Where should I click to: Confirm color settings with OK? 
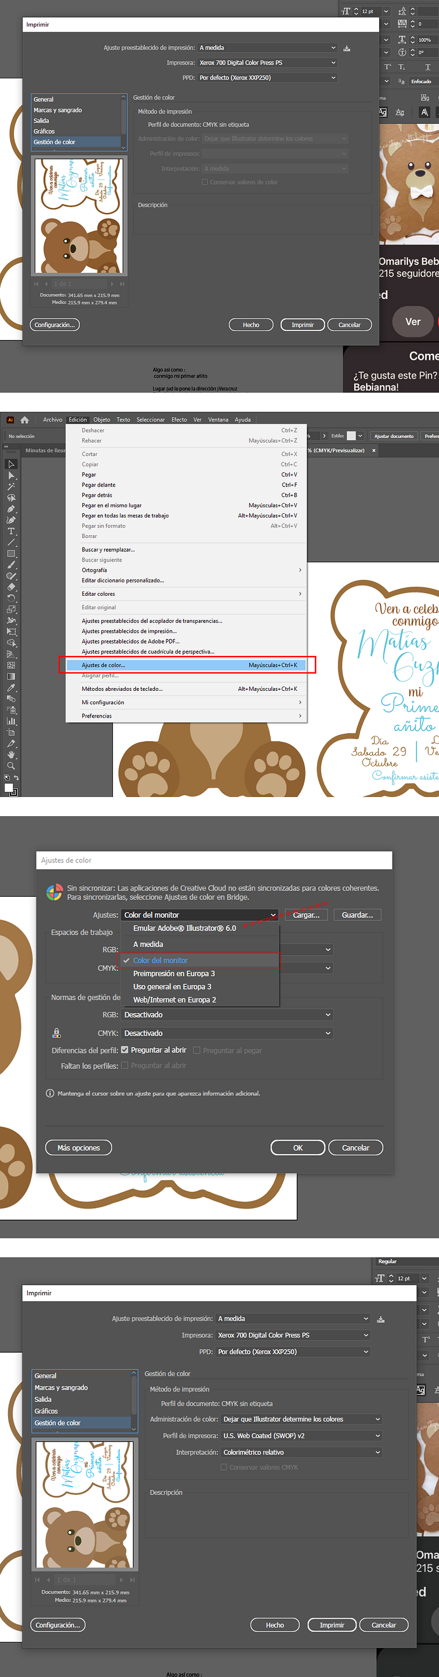coord(298,1148)
